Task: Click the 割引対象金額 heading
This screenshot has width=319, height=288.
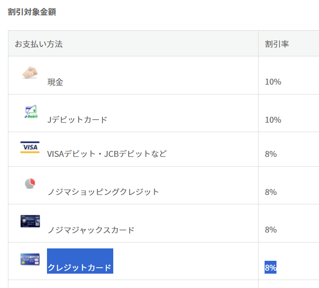Action: [32, 12]
